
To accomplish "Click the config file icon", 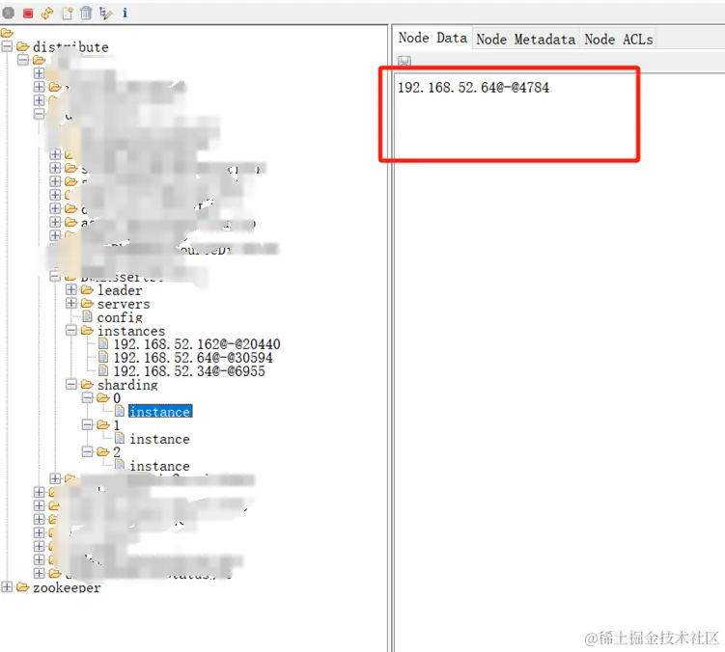I will coord(88,317).
